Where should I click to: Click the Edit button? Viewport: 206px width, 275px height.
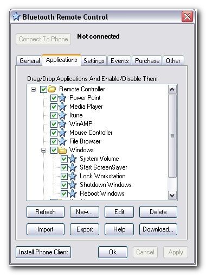tap(119, 212)
